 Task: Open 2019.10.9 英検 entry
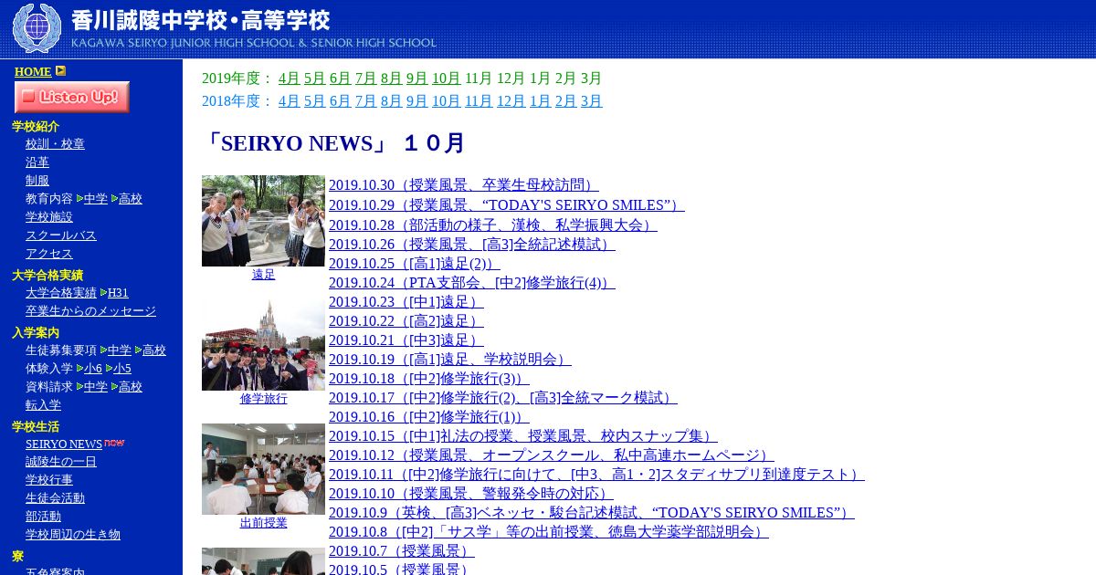tap(592, 513)
